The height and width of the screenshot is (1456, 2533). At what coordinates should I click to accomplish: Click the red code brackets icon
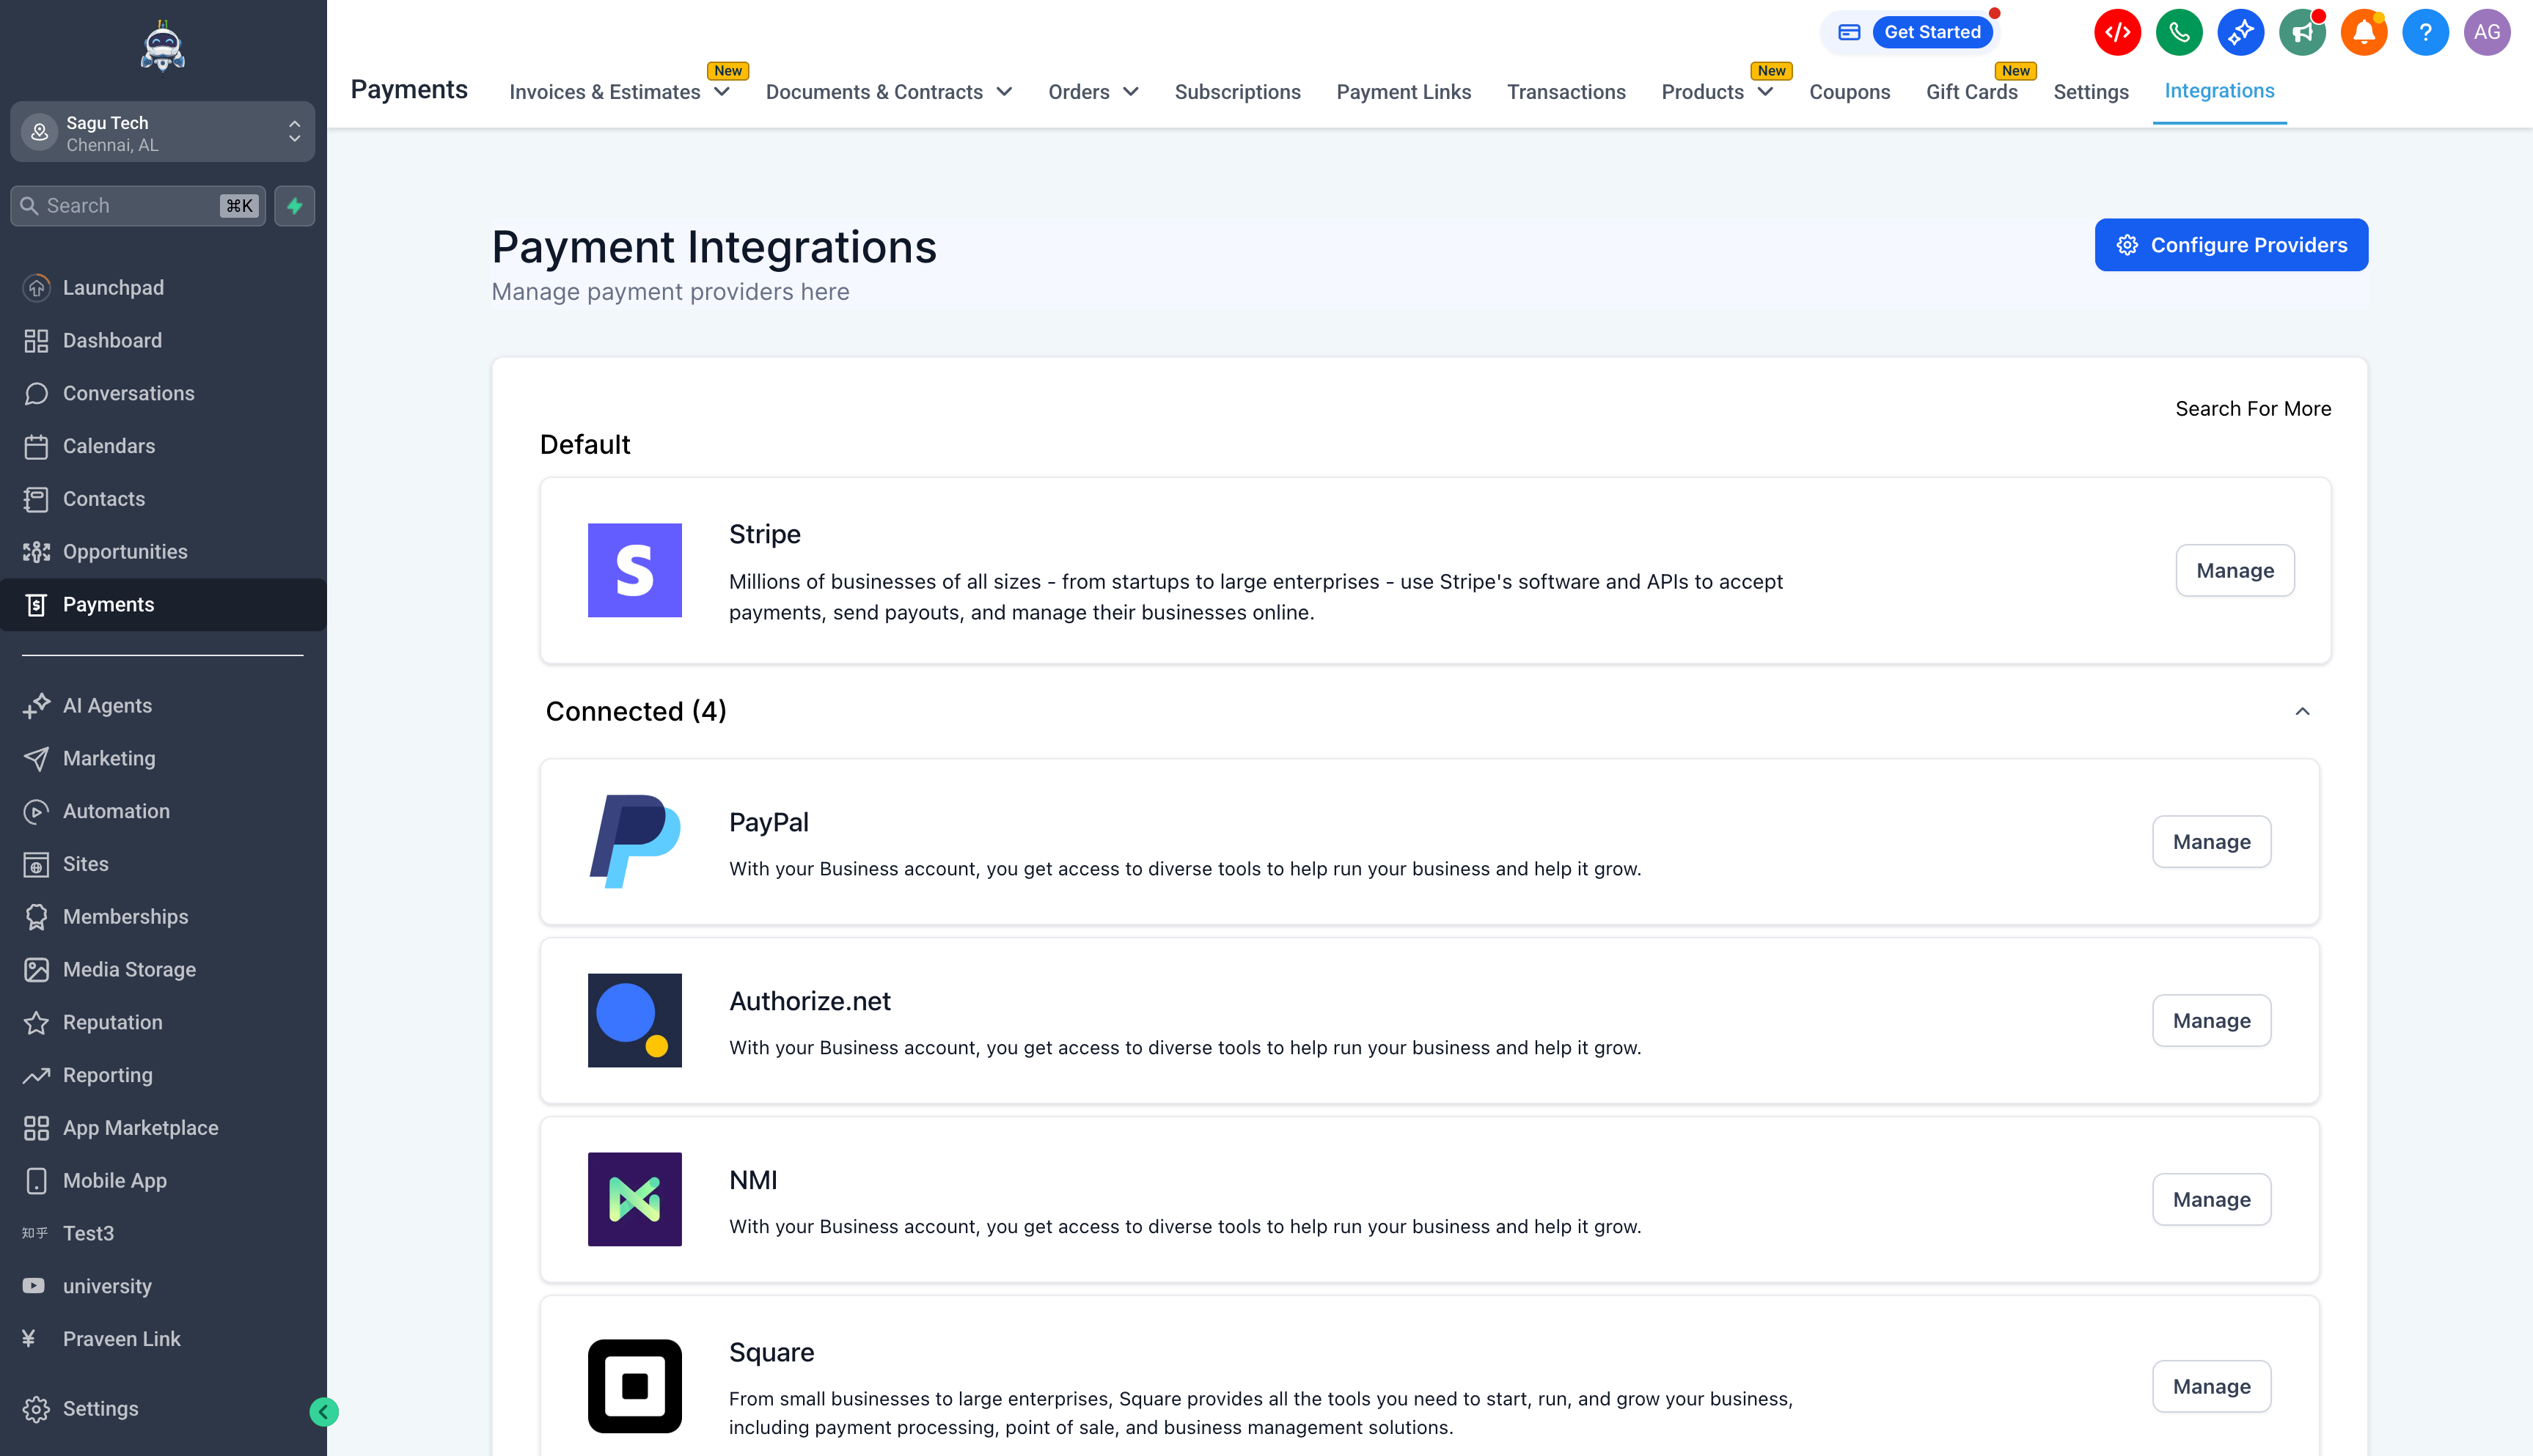point(2117,33)
